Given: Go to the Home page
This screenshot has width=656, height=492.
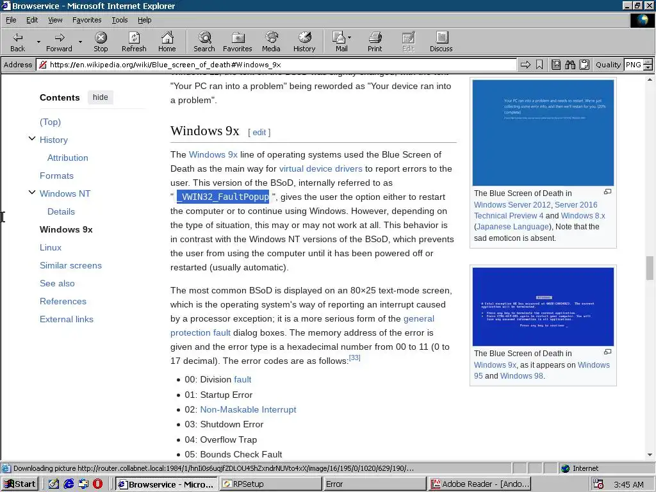Looking at the screenshot, I should pyautogui.click(x=167, y=42).
